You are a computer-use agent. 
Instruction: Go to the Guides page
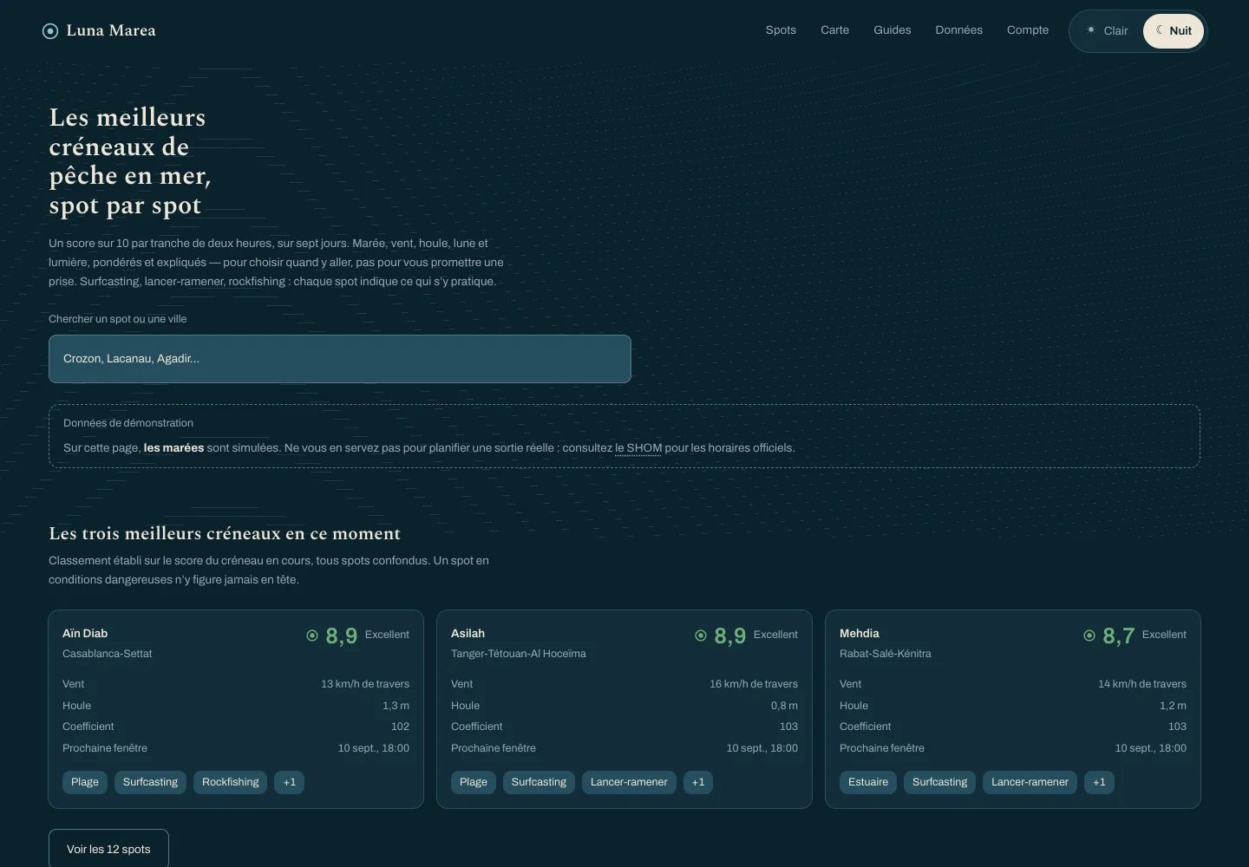point(893,30)
